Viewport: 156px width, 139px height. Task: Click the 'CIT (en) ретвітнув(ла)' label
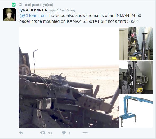point(36,5)
